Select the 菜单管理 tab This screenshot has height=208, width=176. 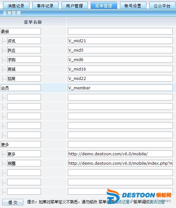[104, 6]
